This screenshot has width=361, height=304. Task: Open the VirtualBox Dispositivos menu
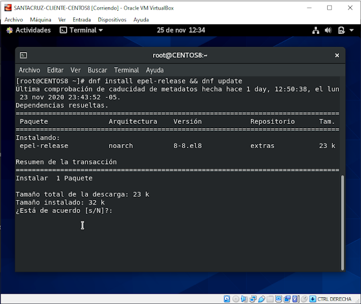[112, 20]
